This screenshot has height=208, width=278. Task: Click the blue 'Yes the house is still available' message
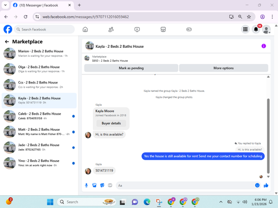tap(203, 156)
